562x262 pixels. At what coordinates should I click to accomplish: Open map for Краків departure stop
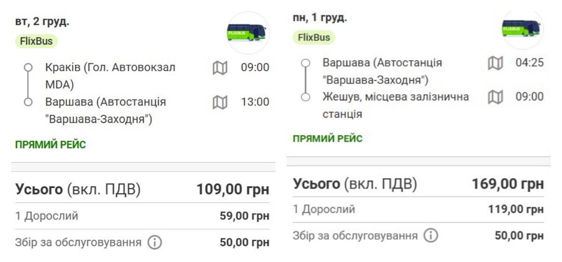coord(220,68)
